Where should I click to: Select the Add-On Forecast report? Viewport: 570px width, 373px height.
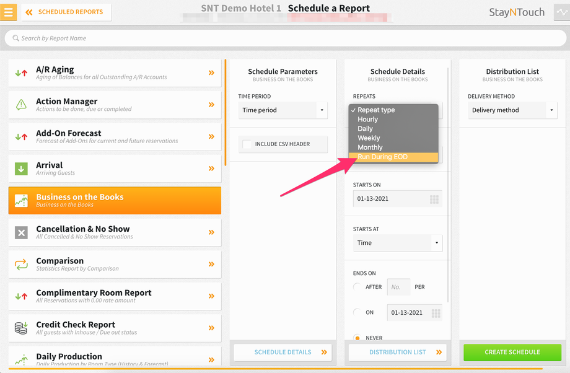[115, 137]
